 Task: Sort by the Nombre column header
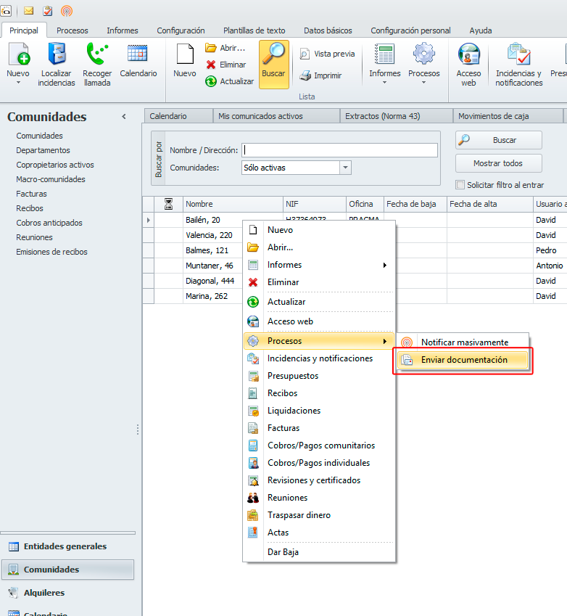click(x=233, y=204)
